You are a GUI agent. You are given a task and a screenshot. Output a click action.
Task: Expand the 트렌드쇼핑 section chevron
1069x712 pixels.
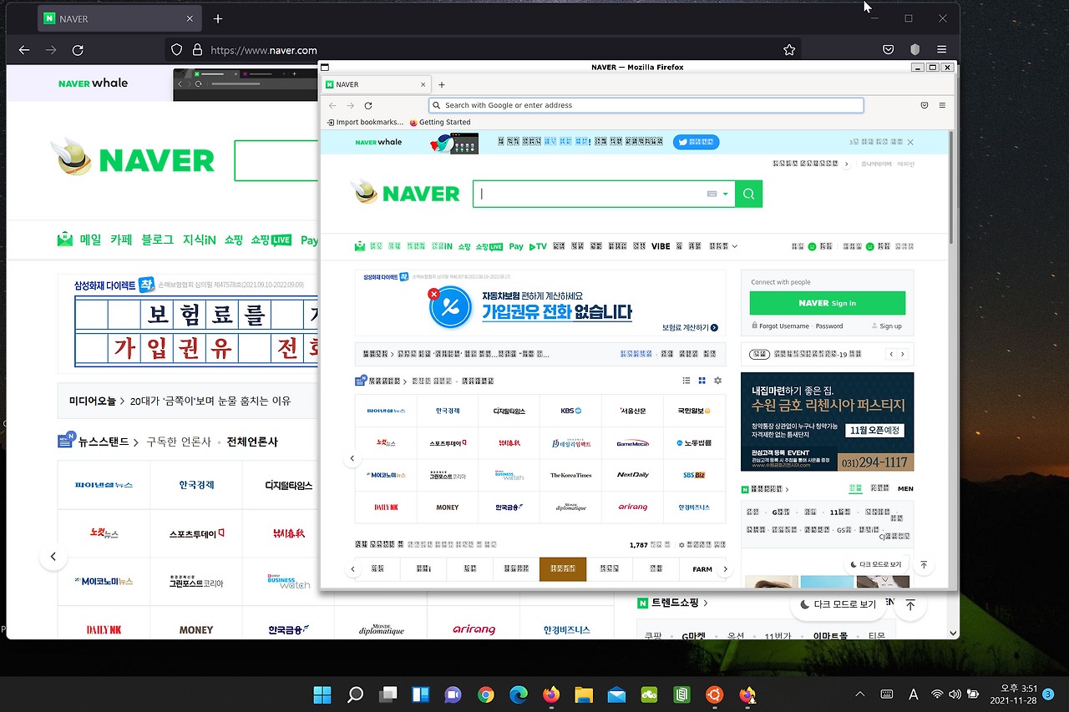pyautogui.click(x=706, y=602)
